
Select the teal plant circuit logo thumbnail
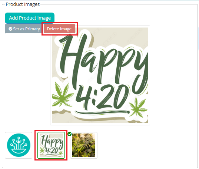[19, 145]
